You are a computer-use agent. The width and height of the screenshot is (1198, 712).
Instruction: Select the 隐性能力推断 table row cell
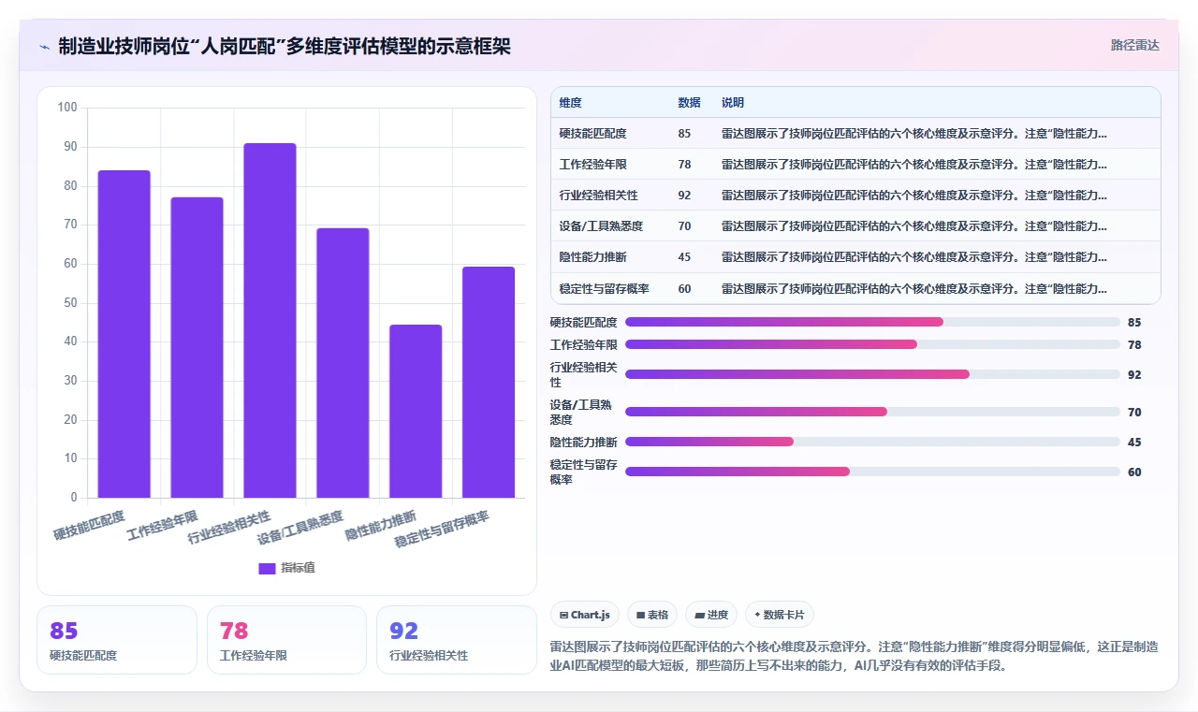pos(592,257)
